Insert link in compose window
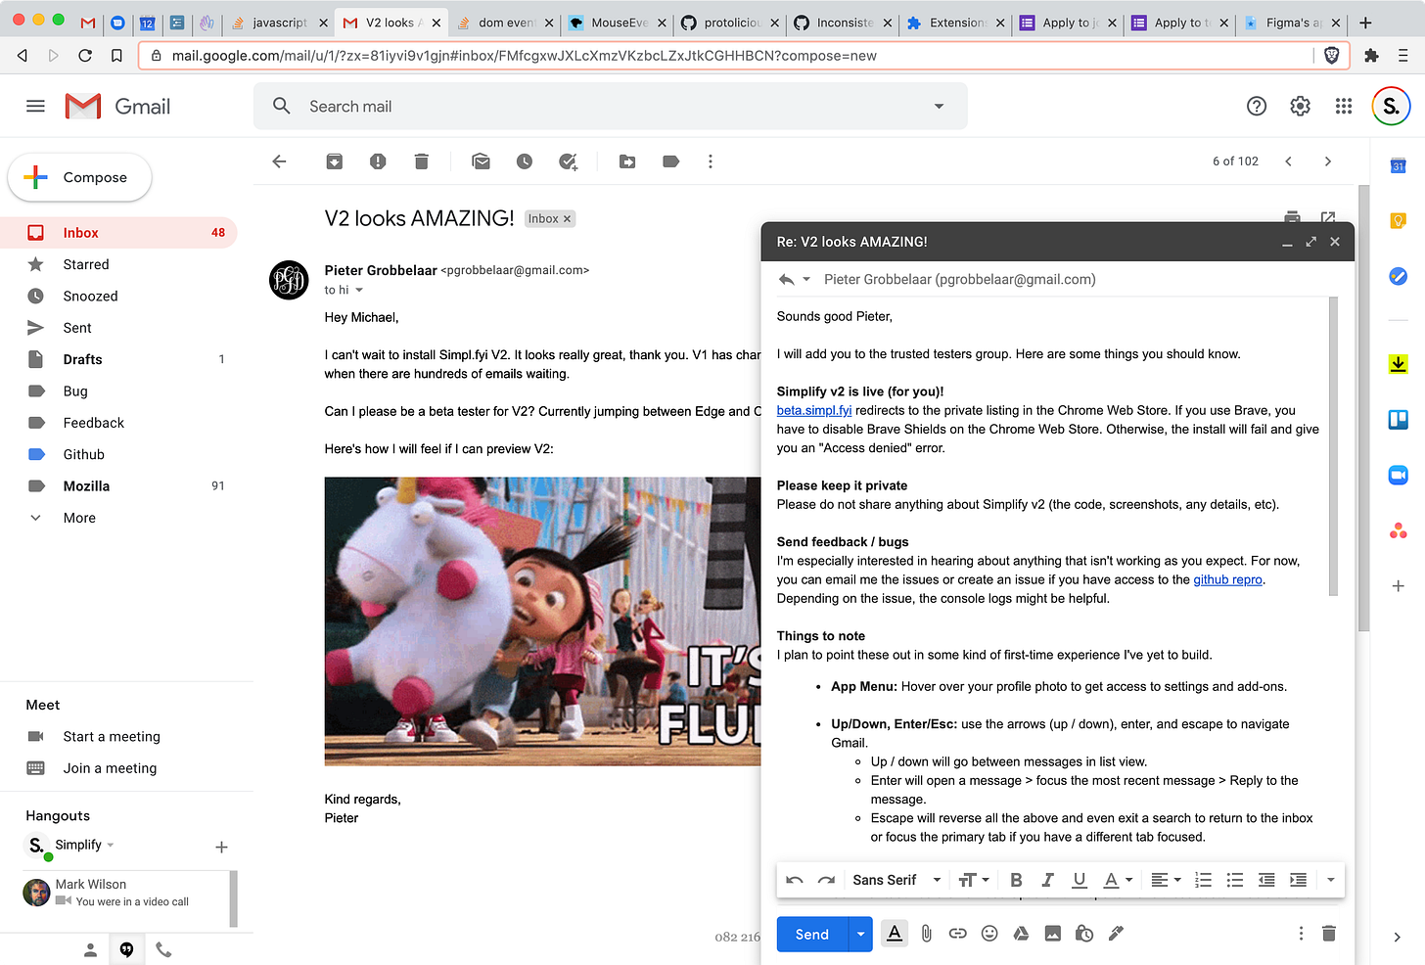The image size is (1425, 965). click(958, 934)
